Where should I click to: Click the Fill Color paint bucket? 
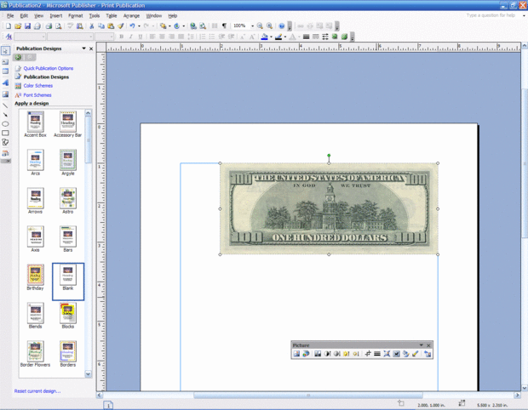(x=265, y=37)
